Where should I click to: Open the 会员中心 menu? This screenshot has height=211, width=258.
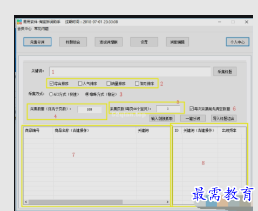point(24,29)
